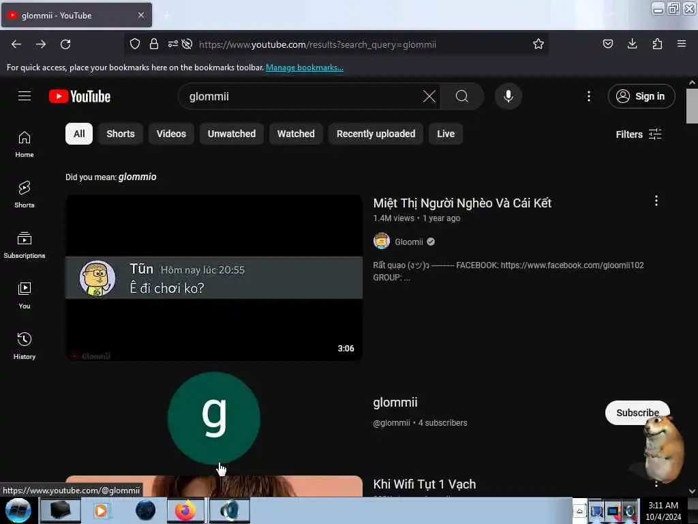This screenshot has height=524, width=698.
Task: Select the Videos filter chip
Action: pos(171,134)
